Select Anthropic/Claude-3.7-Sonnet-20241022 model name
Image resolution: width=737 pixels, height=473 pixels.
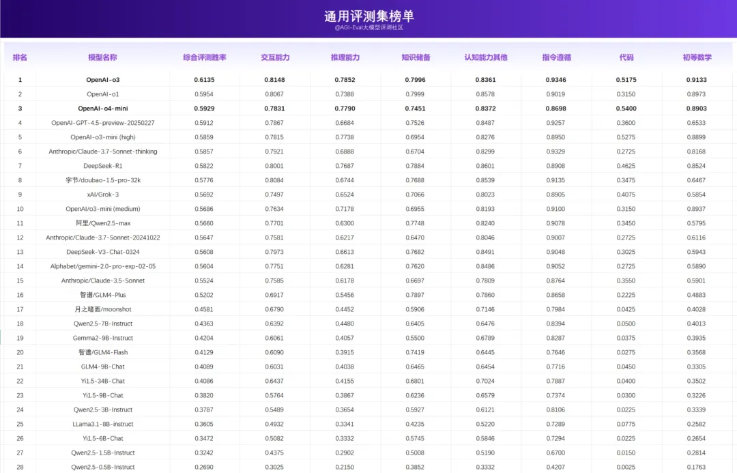click(103, 238)
